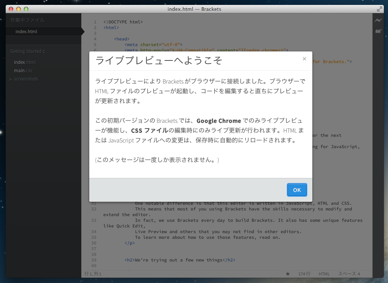Image resolution: width=388 pixels, height=283 pixels.
Task: Enter fullscreen using the title bar arrows
Action: tap(379, 9)
